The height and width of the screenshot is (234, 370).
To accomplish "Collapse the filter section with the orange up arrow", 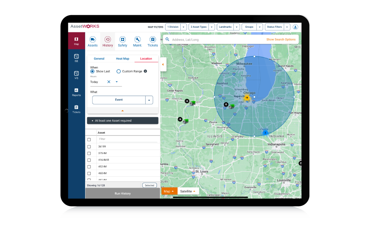I will [123, 111].
